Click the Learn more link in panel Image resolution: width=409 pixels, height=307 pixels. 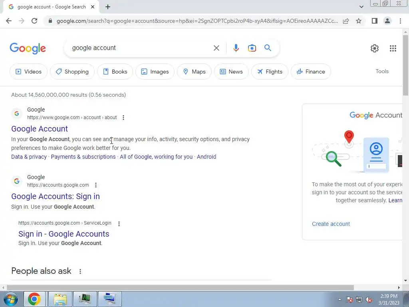[x=395, y=201]
